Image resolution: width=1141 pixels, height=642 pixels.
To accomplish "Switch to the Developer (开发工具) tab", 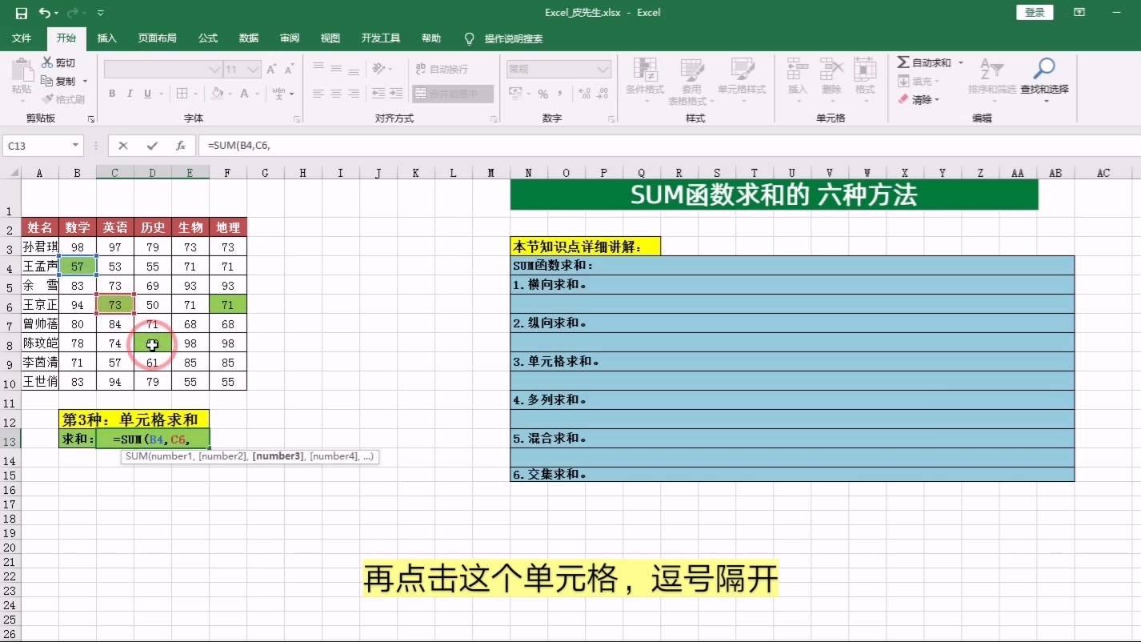I will coord(381,38).
